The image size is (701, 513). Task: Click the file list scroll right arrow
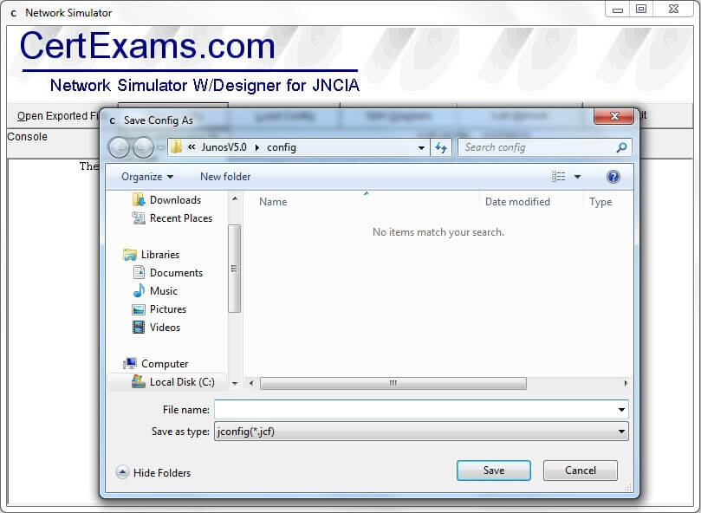(x=626, y=383)
